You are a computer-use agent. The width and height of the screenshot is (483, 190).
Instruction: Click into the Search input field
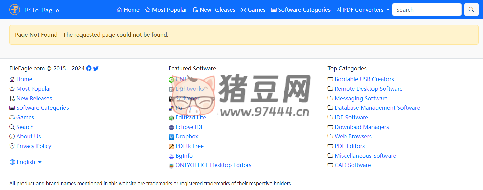427,10
